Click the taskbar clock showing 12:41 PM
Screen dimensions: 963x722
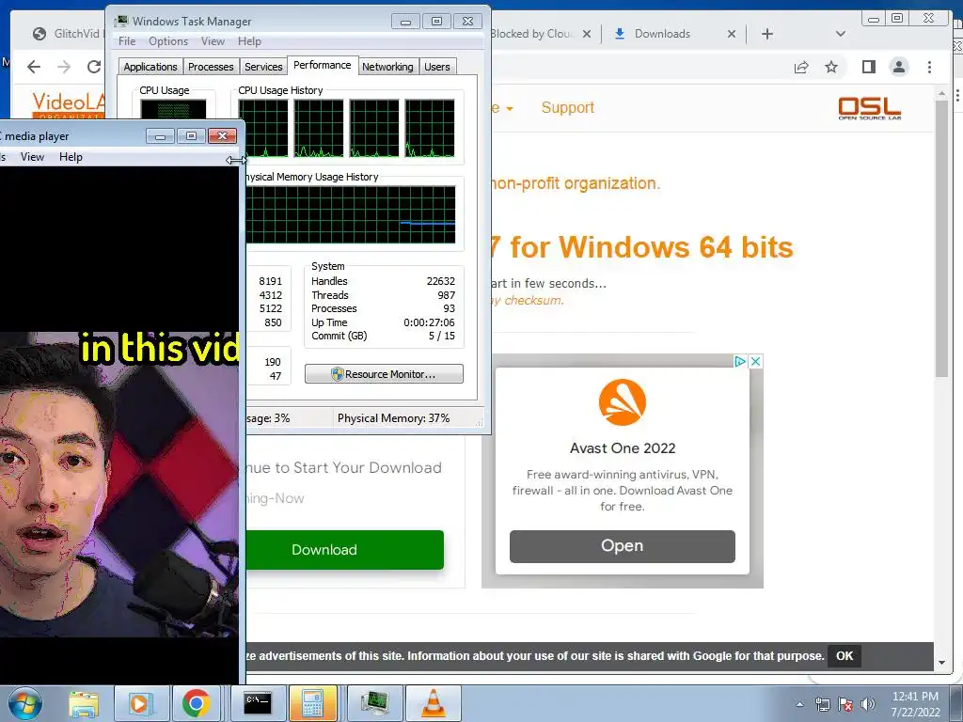(x=915, y=697)
